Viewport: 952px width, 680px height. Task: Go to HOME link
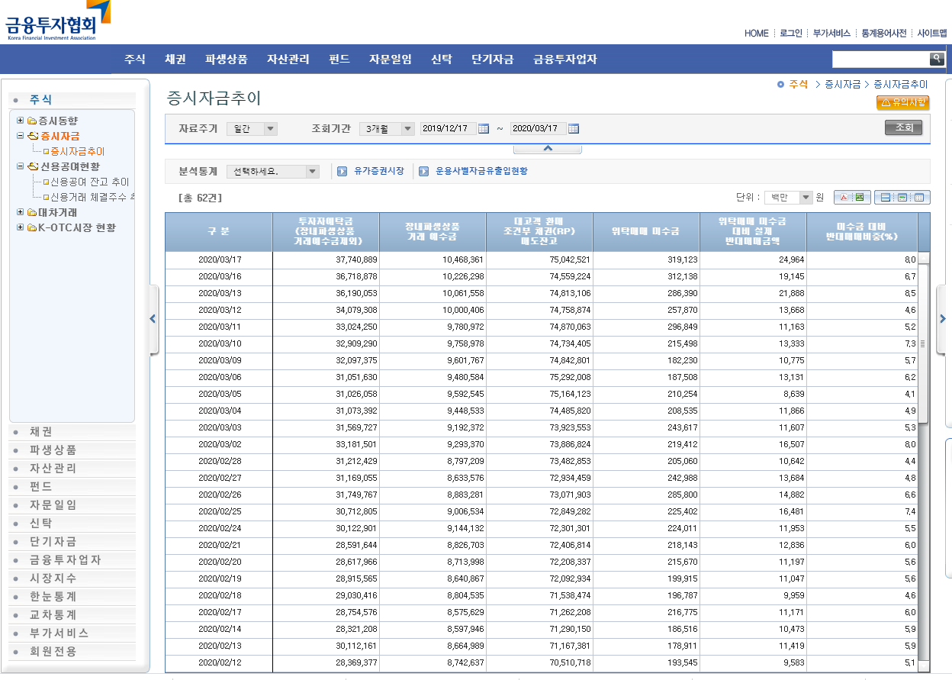click(757, 33)
